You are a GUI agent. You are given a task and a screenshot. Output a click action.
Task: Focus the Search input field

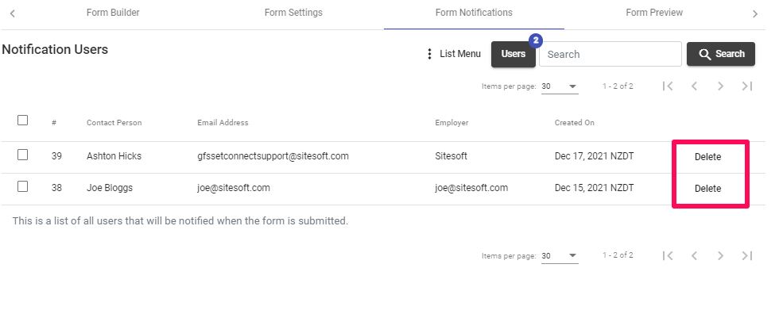click(610, 54)
